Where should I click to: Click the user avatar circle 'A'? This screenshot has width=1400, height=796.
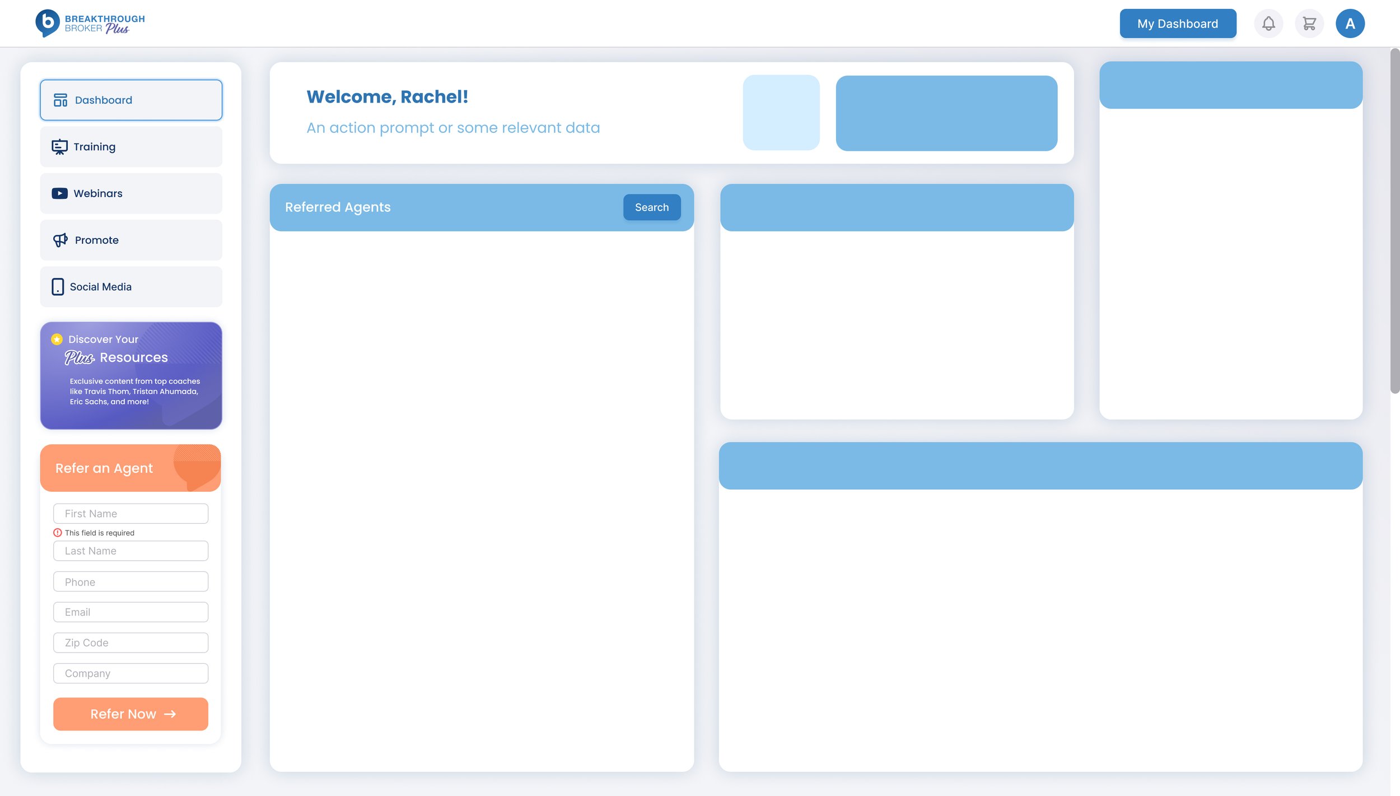[x=1350, y=24]
